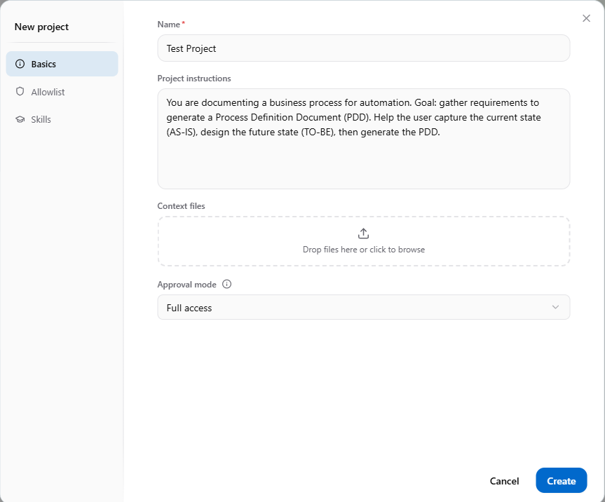The height and width of the screenshot is (502, 605).
Task: Click the Create button
Action: click(562, 481)
